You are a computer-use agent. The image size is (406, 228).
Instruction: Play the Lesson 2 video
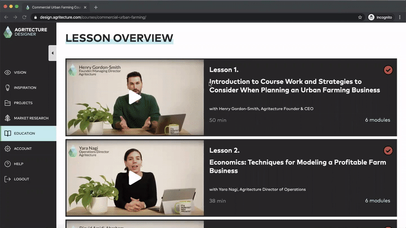point(134,178)
